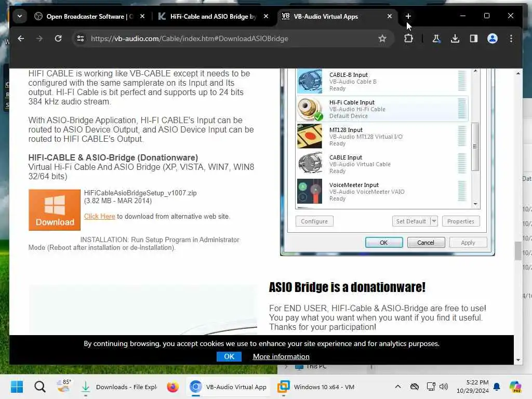Open a new browser tab
The height and width of the screenshot is (399, 532).
pos(408,16)
